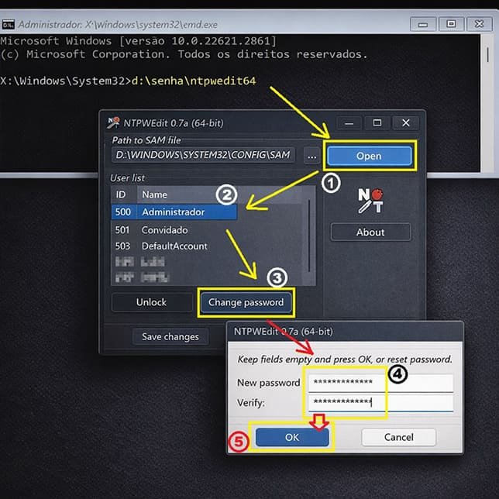The width and height of the screenshot is (499, 499).
Task: Click the cmd.exe window system icon
Action: pyautogui.click(x=9, y=25)
